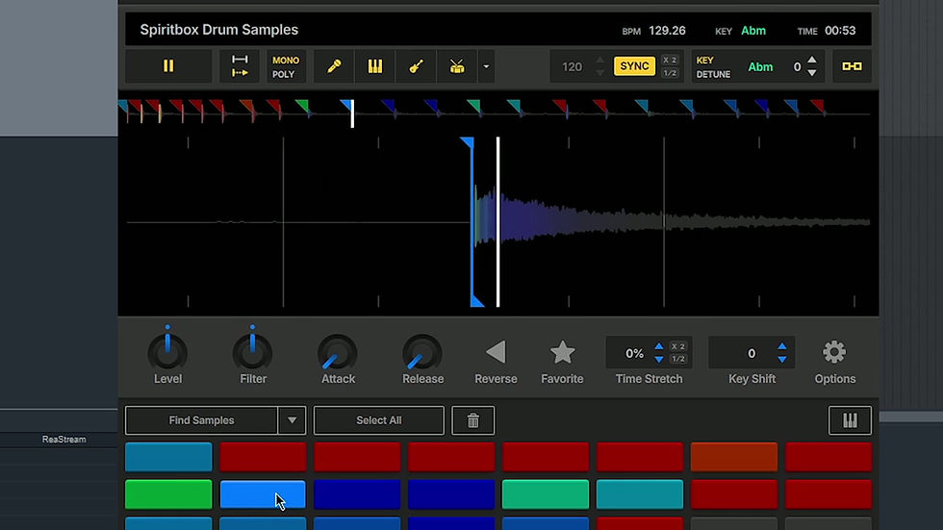Select the drum sample filter icon
Viewport: 943px width, 530px height.
pos(457,66)
